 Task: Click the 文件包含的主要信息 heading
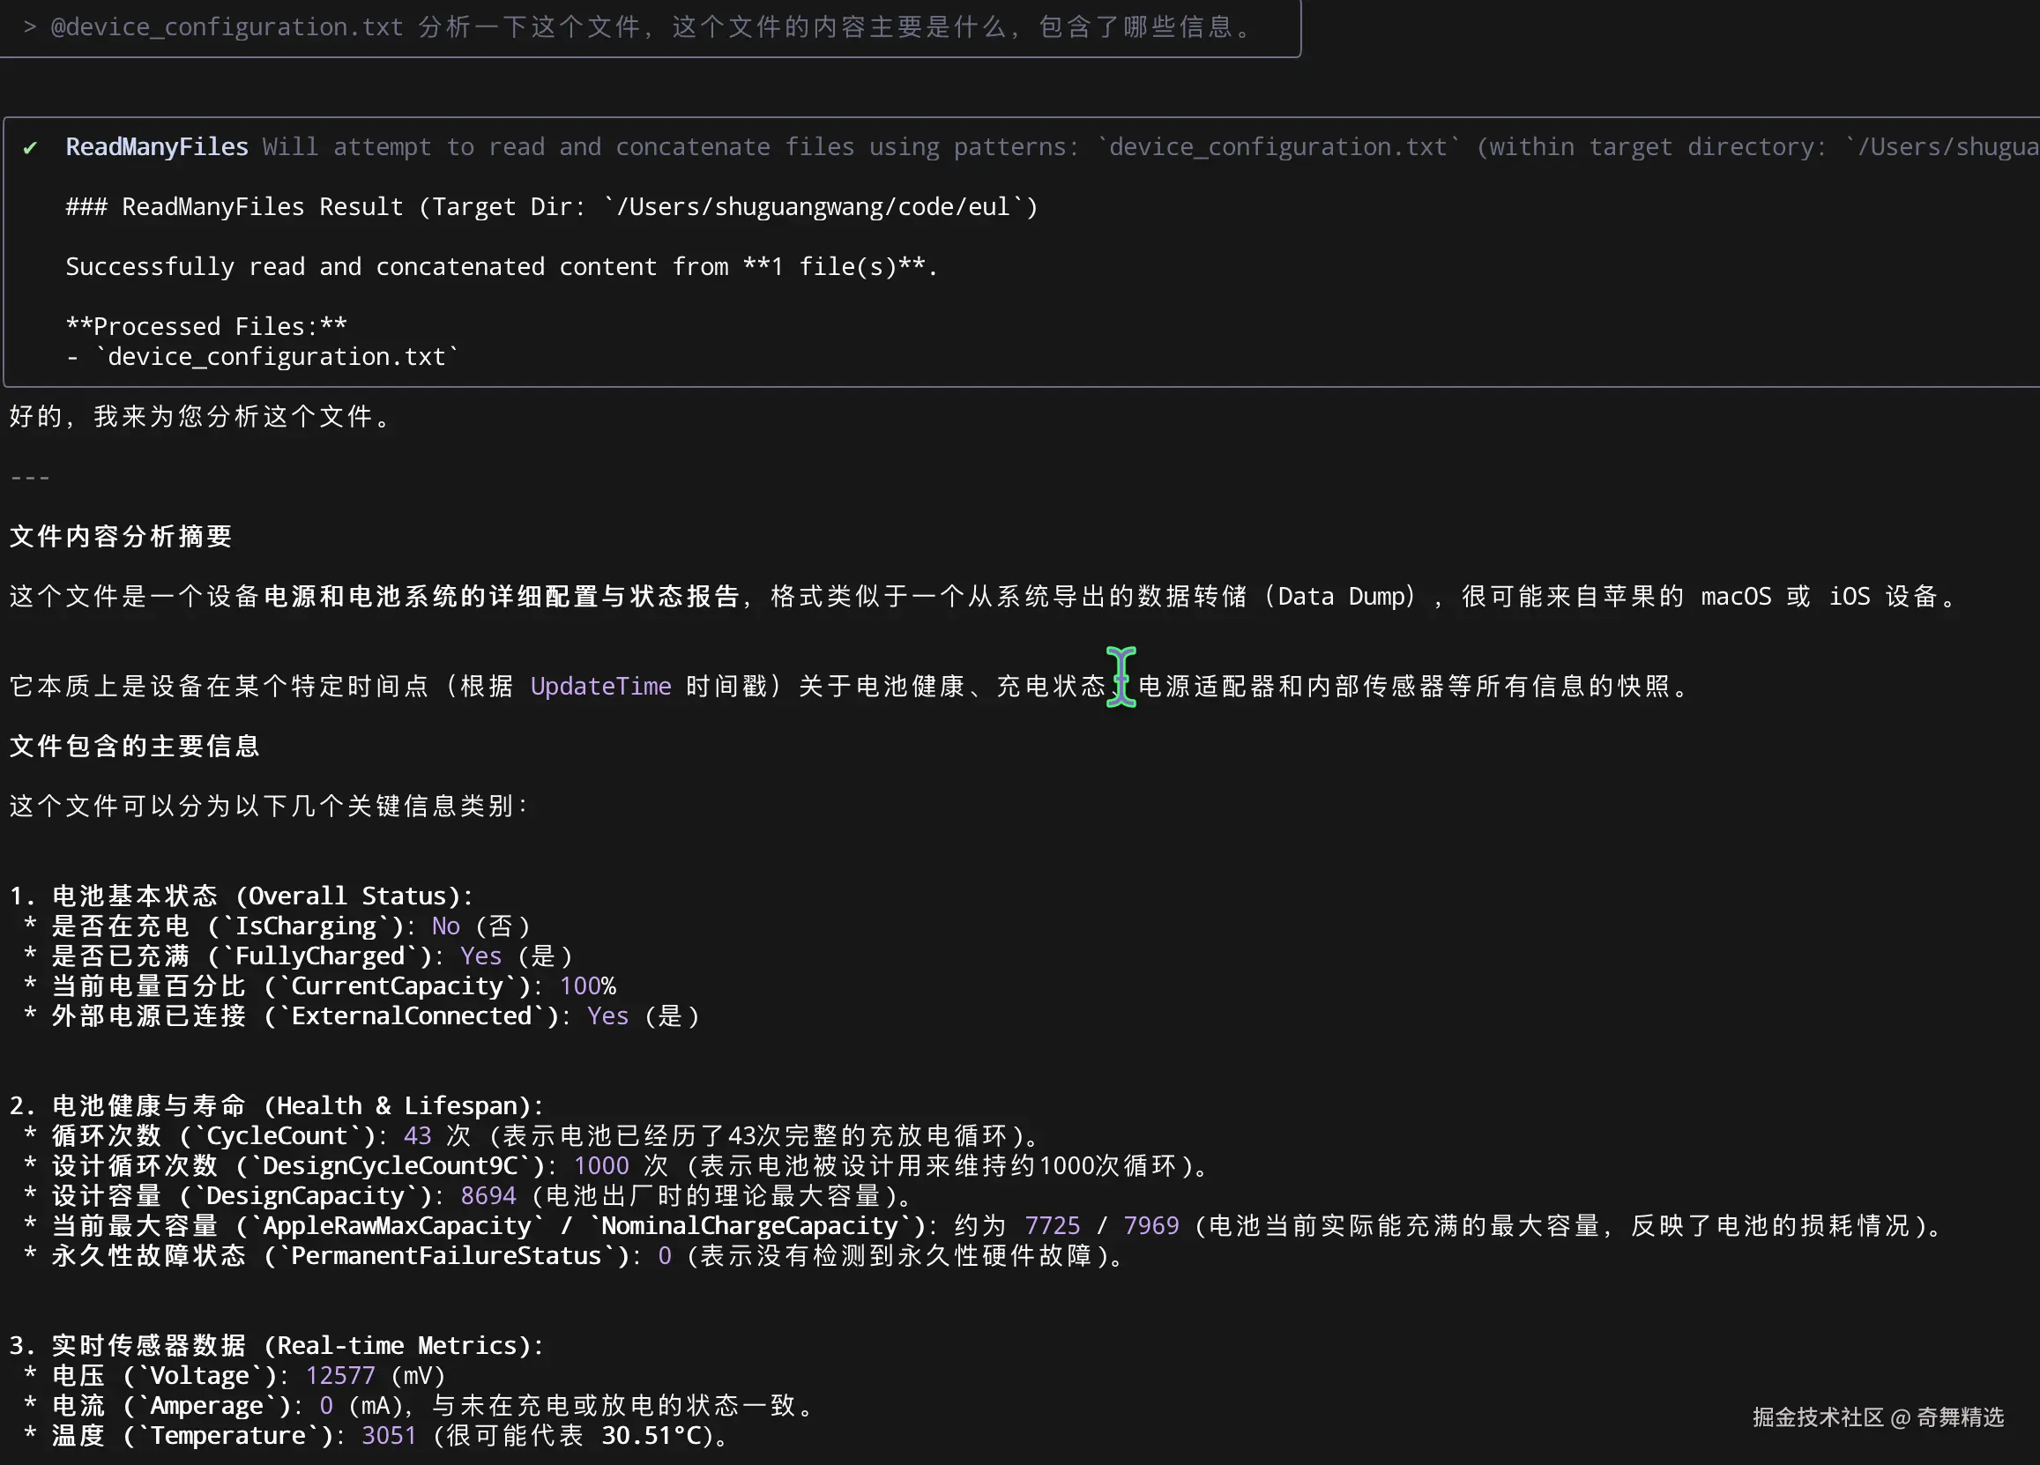135,747
